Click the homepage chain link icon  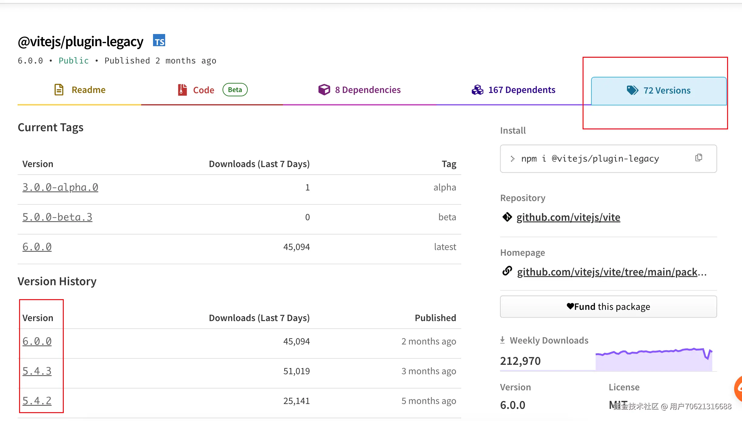(507, 271)
